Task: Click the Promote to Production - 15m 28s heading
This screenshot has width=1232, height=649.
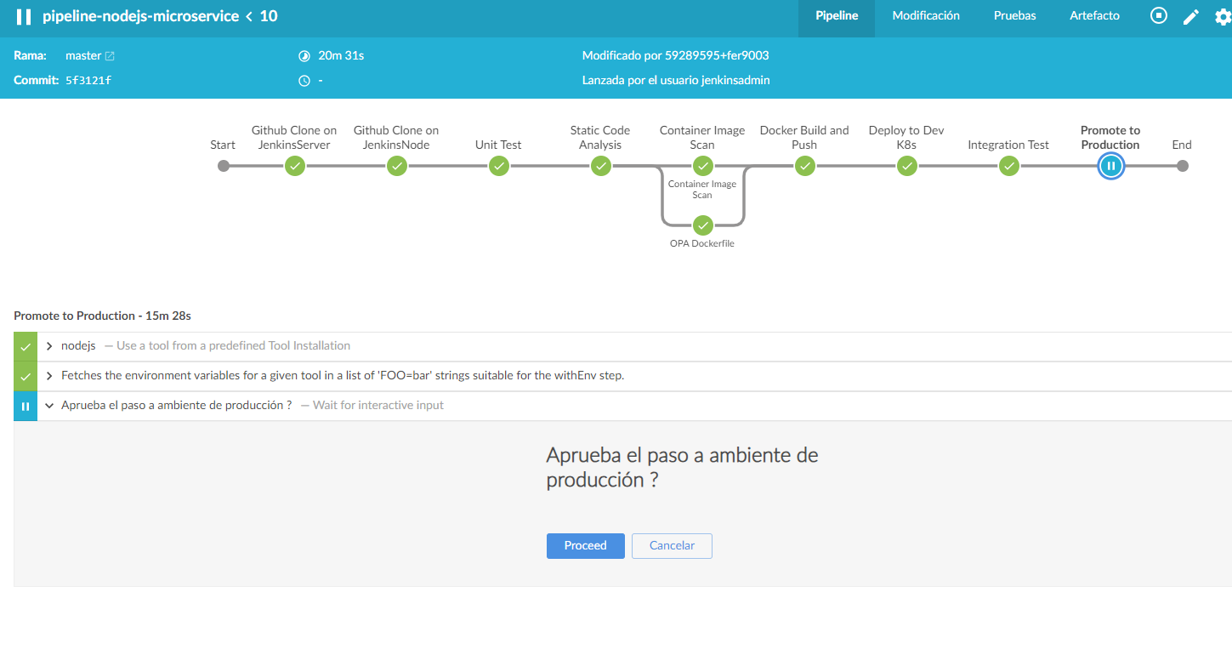Action: [102, 316]
